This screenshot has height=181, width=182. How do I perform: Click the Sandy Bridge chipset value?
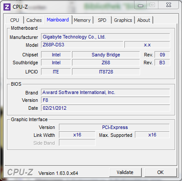[106, 55]
